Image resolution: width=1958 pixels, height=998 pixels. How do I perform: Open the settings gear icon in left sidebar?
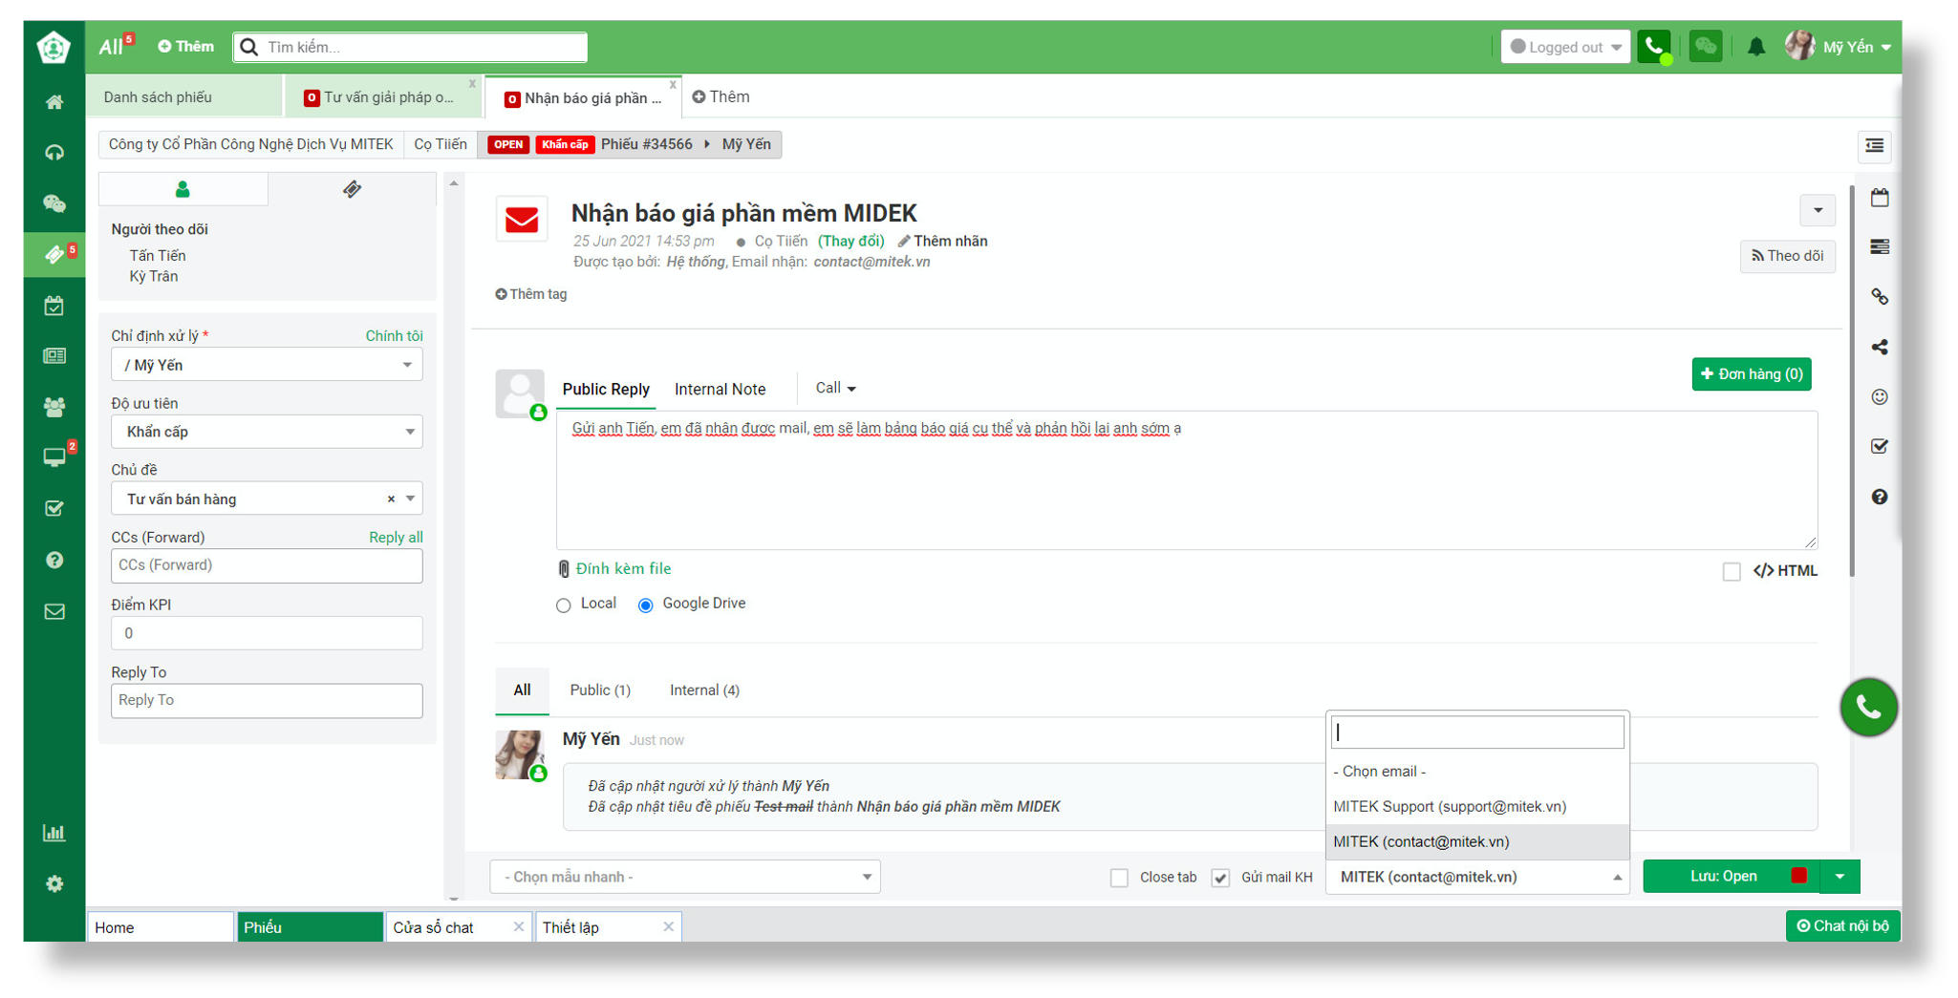[54, 883]
